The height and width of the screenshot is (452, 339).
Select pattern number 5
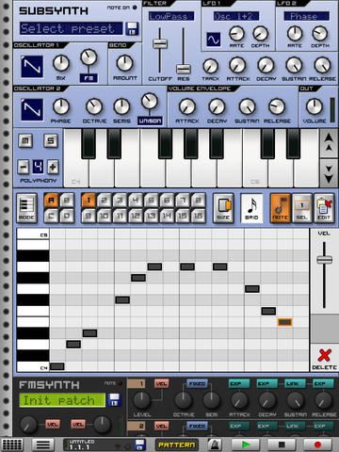(x=152, y=201)
